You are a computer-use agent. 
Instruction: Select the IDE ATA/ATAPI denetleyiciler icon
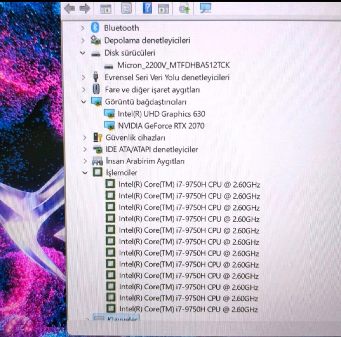[98, 149]
